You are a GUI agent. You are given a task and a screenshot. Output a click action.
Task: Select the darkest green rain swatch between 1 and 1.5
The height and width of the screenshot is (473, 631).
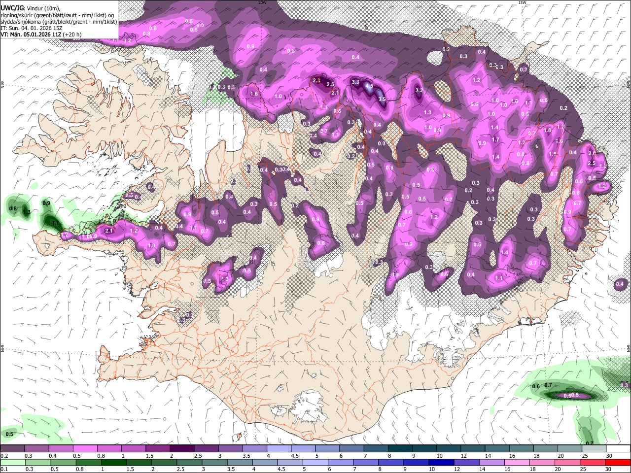[114, 462]
